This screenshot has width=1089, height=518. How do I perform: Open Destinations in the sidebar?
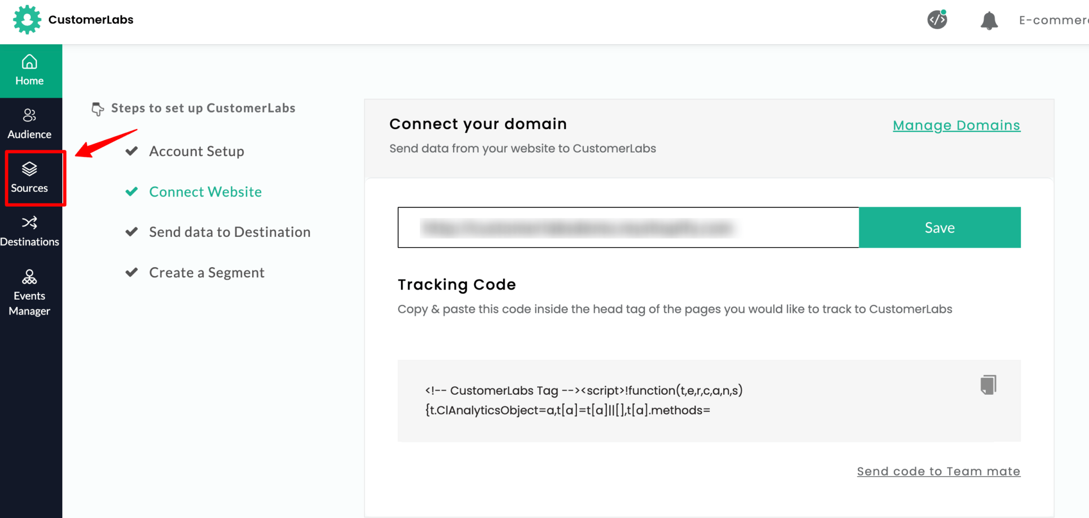tap(30, 232)
